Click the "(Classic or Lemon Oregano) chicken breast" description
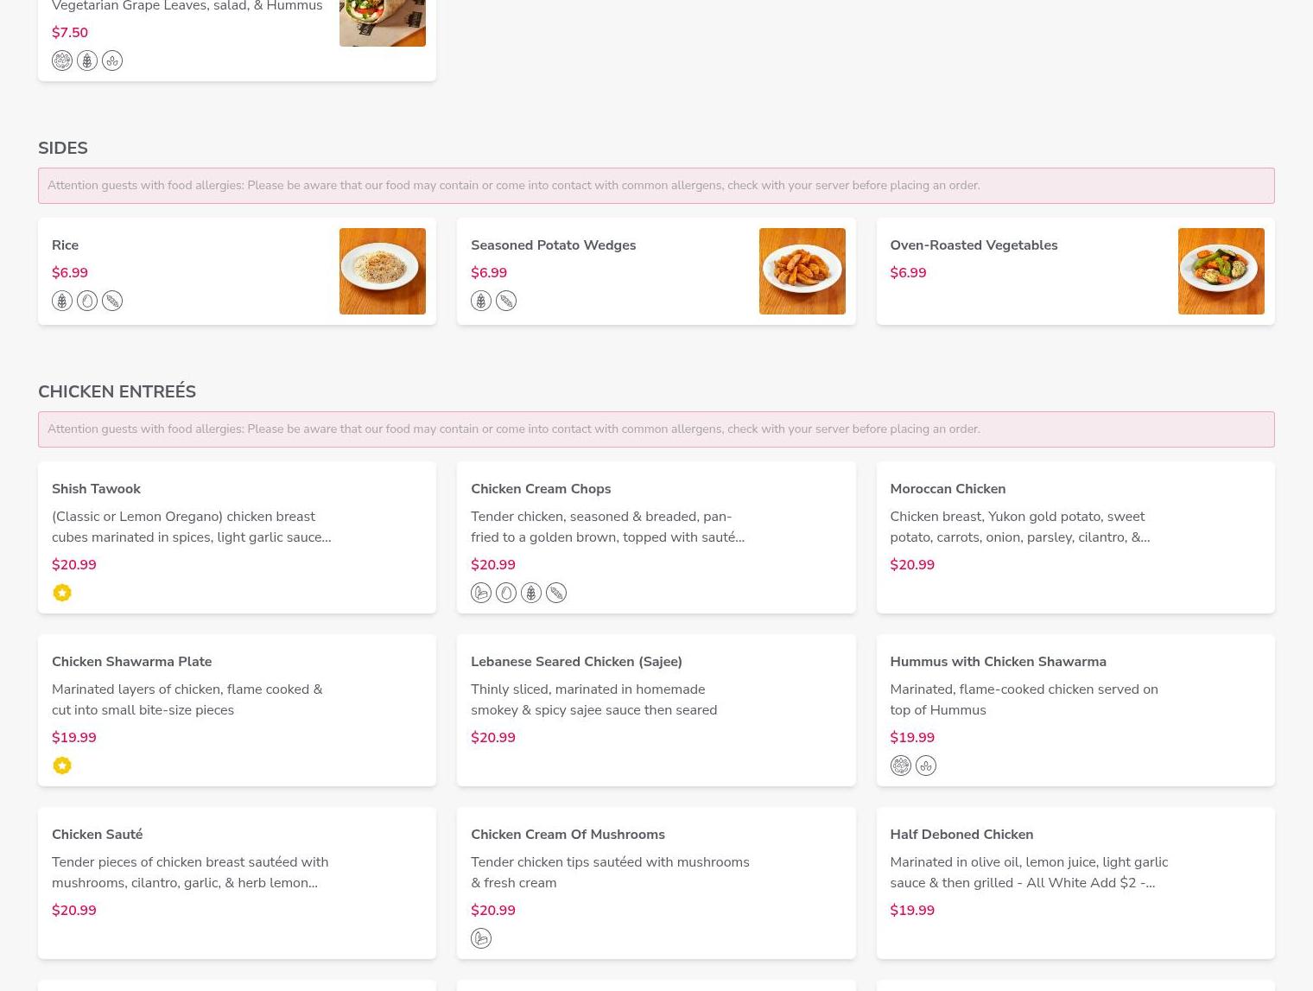Screen dimensions: 1313x991 pos(192,527)
